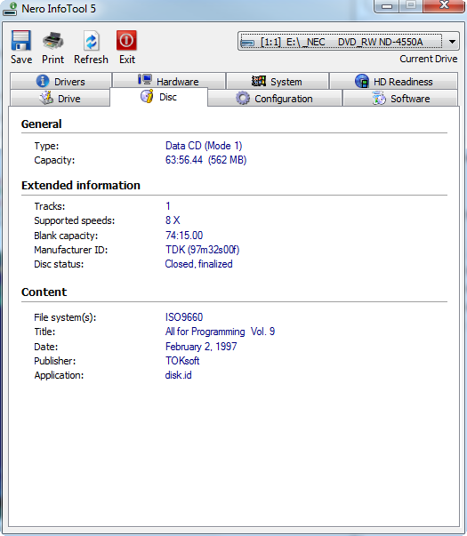The image size is (467, 536).
Task: Click the Nero InfoTool title bar icon
Action: coord(10,9)
